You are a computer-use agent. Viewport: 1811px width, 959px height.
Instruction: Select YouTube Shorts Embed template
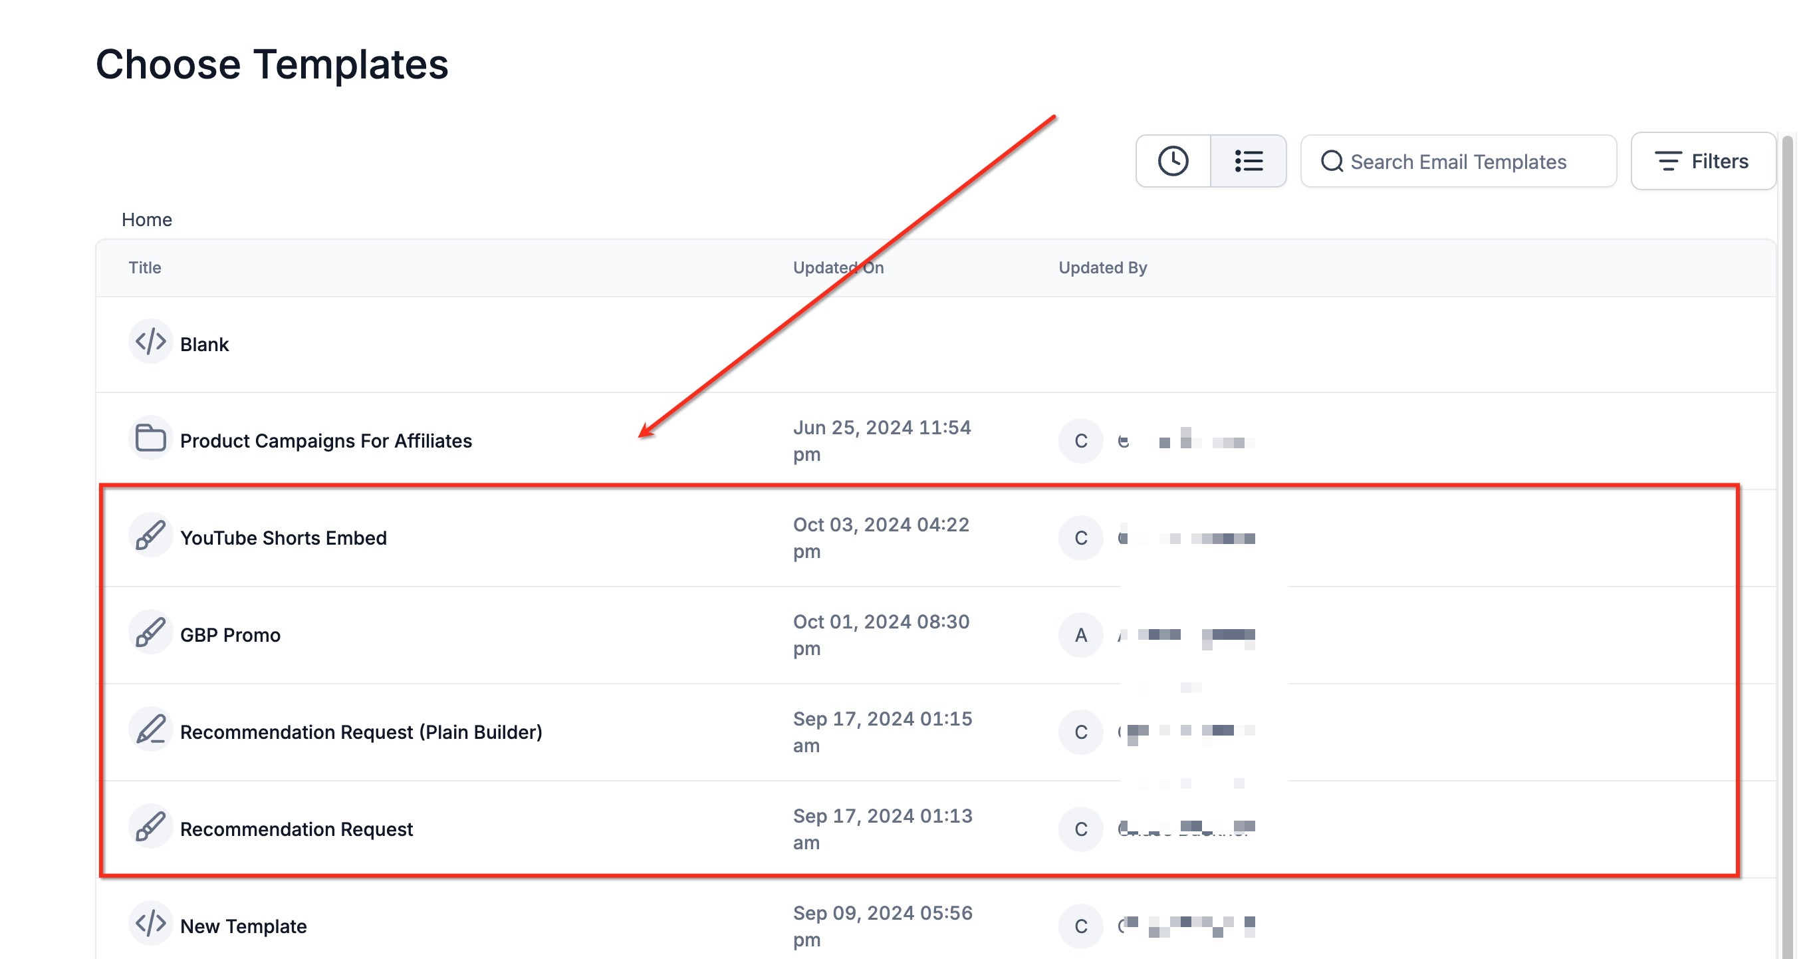tap(283, 538)
